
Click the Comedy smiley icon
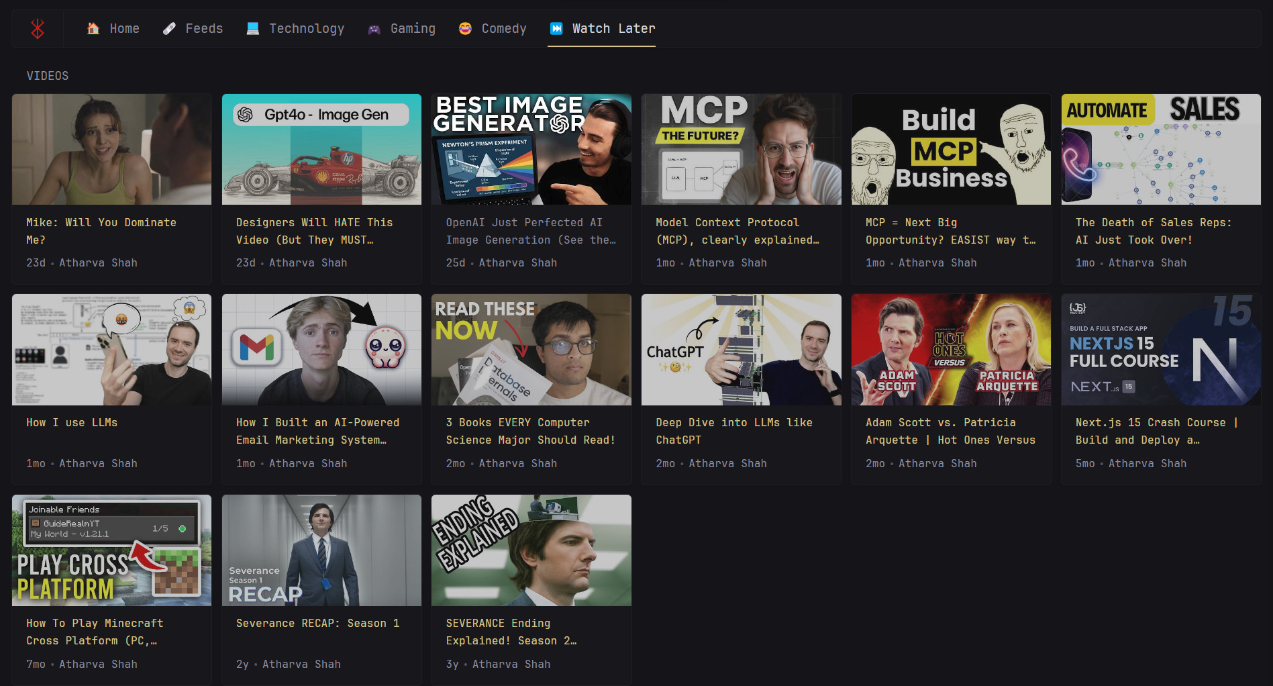click(x=465, y=28)
